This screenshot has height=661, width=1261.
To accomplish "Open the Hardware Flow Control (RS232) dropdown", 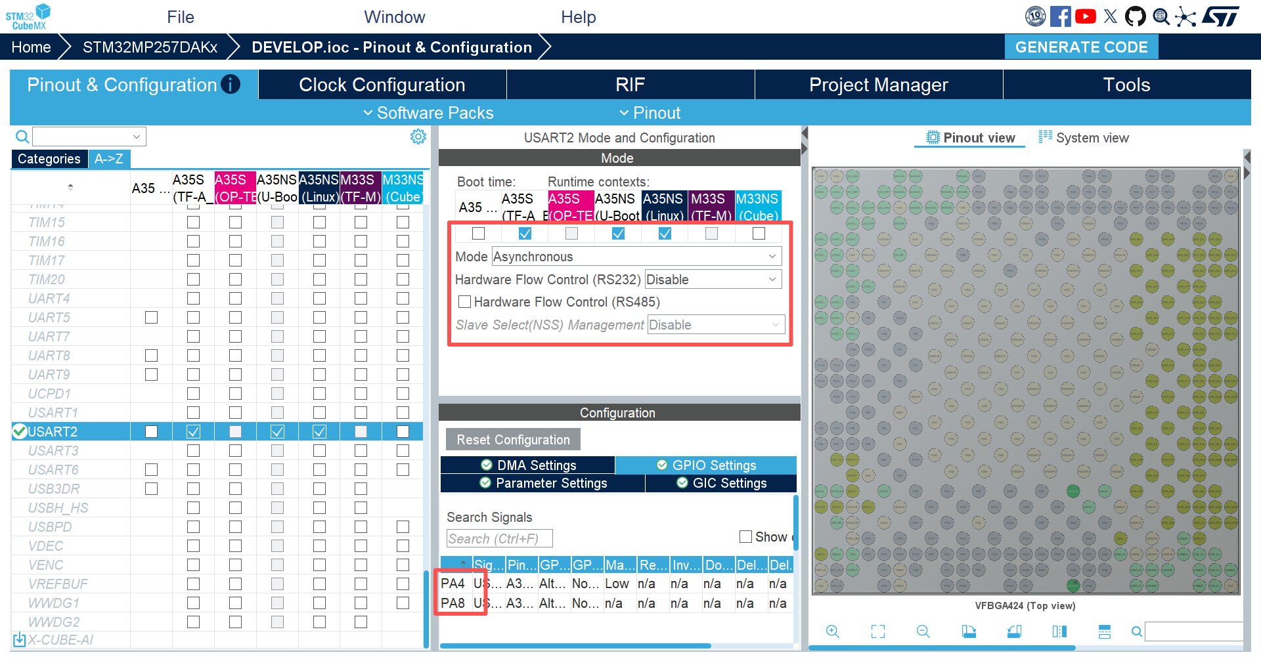I will click(713, 280).
